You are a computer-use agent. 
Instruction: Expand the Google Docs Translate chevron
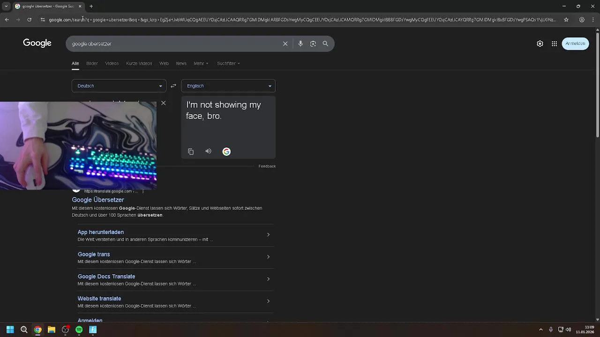[x=268, y=279]
